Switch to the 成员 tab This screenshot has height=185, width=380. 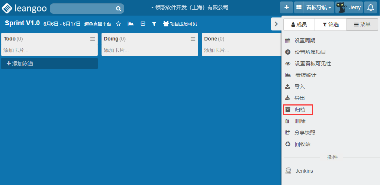(299, 25)
